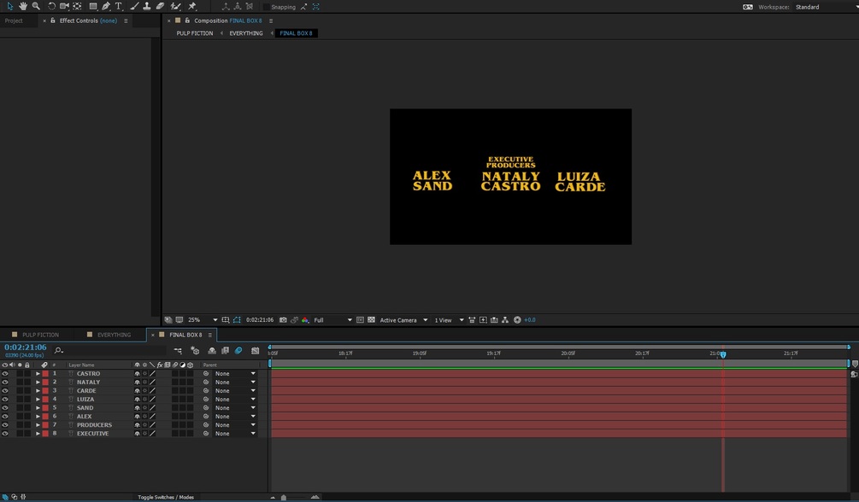Select the Hand tool
This screenshot has height=502, width=859.
coord(23,7)
